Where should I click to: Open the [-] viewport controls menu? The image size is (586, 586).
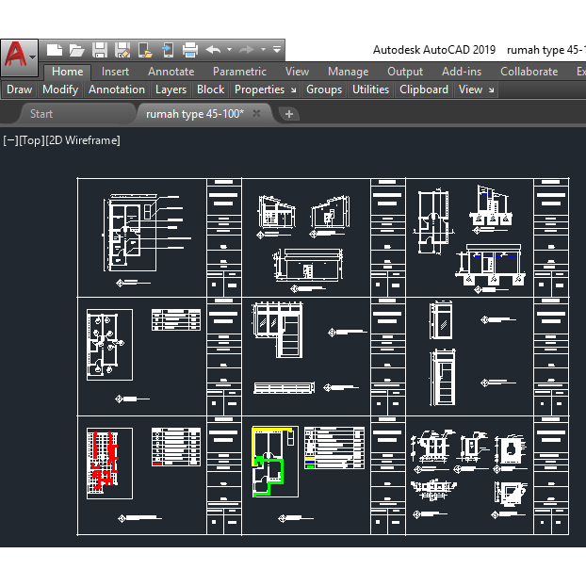(11, 140)
